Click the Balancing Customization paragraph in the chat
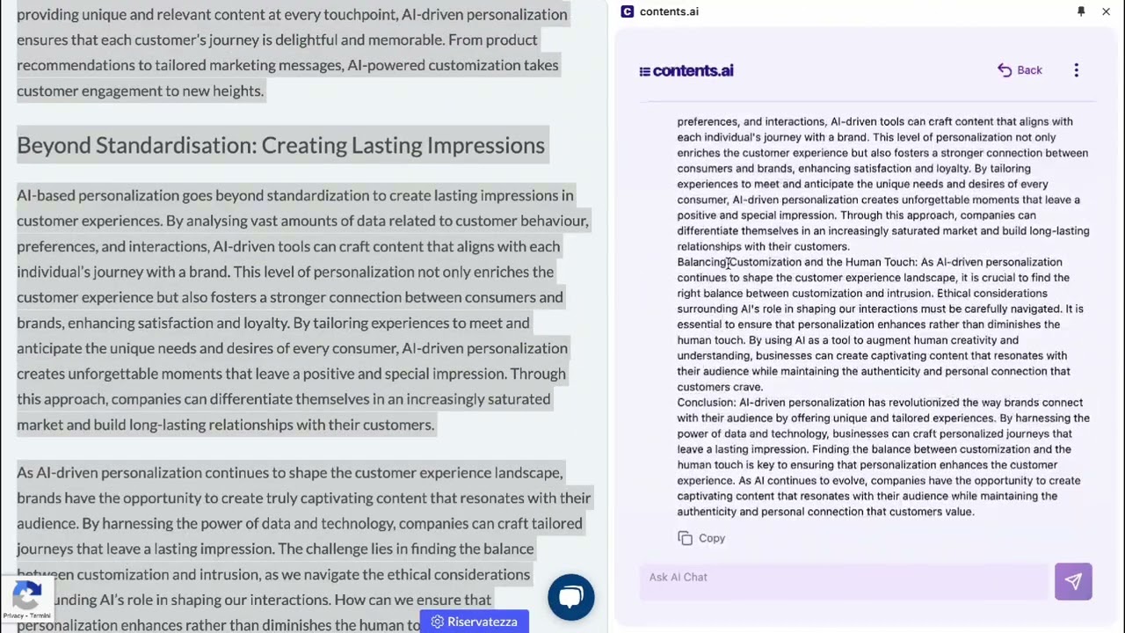This screenshot has height=633, width=1125. click(879, 324)
